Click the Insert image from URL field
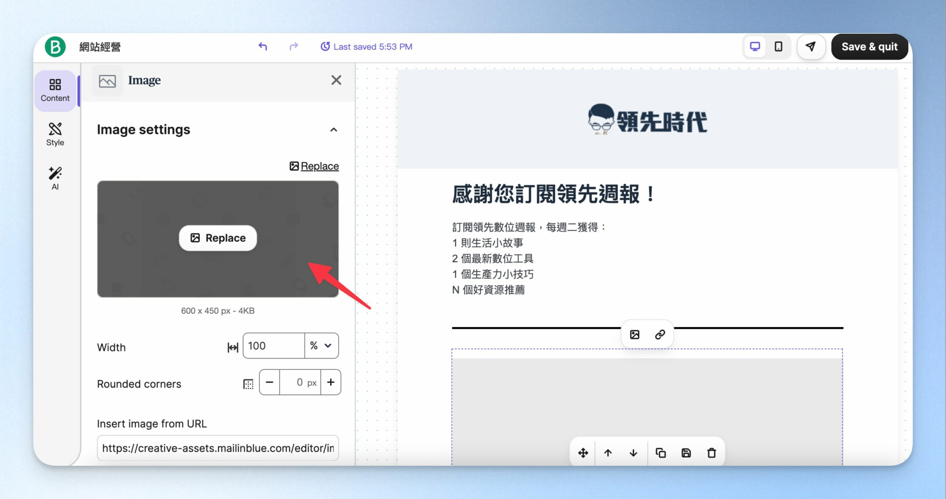Image resolution: width=946 pixels, height=499 pixels. point(218,448)
